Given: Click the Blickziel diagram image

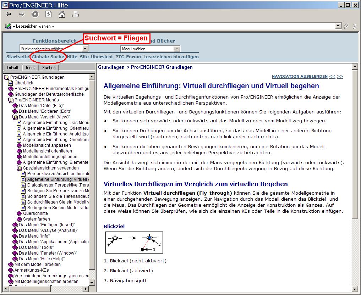Looking at the screenshot, I should (134, 242).
